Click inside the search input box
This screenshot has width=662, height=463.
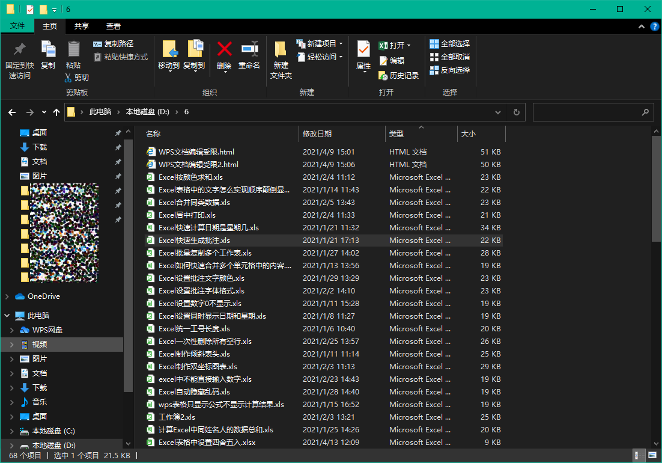point(586,112)
